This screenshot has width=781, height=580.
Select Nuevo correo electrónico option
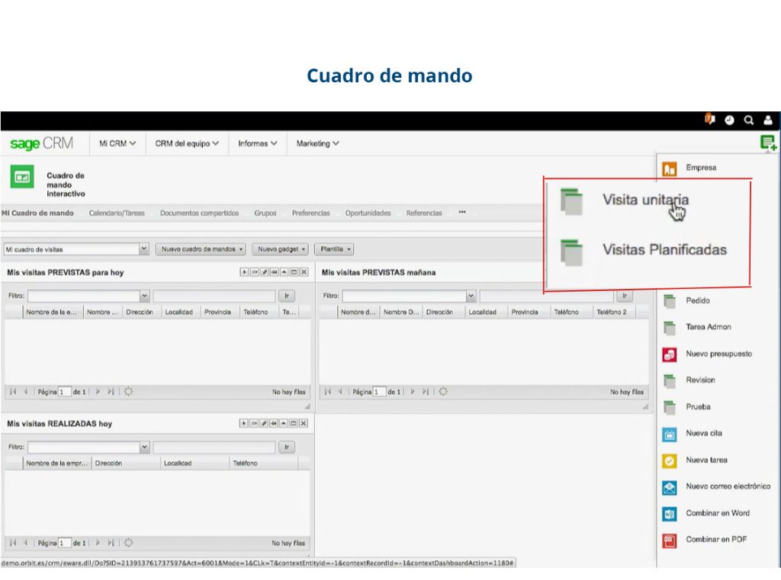point(727,486)
